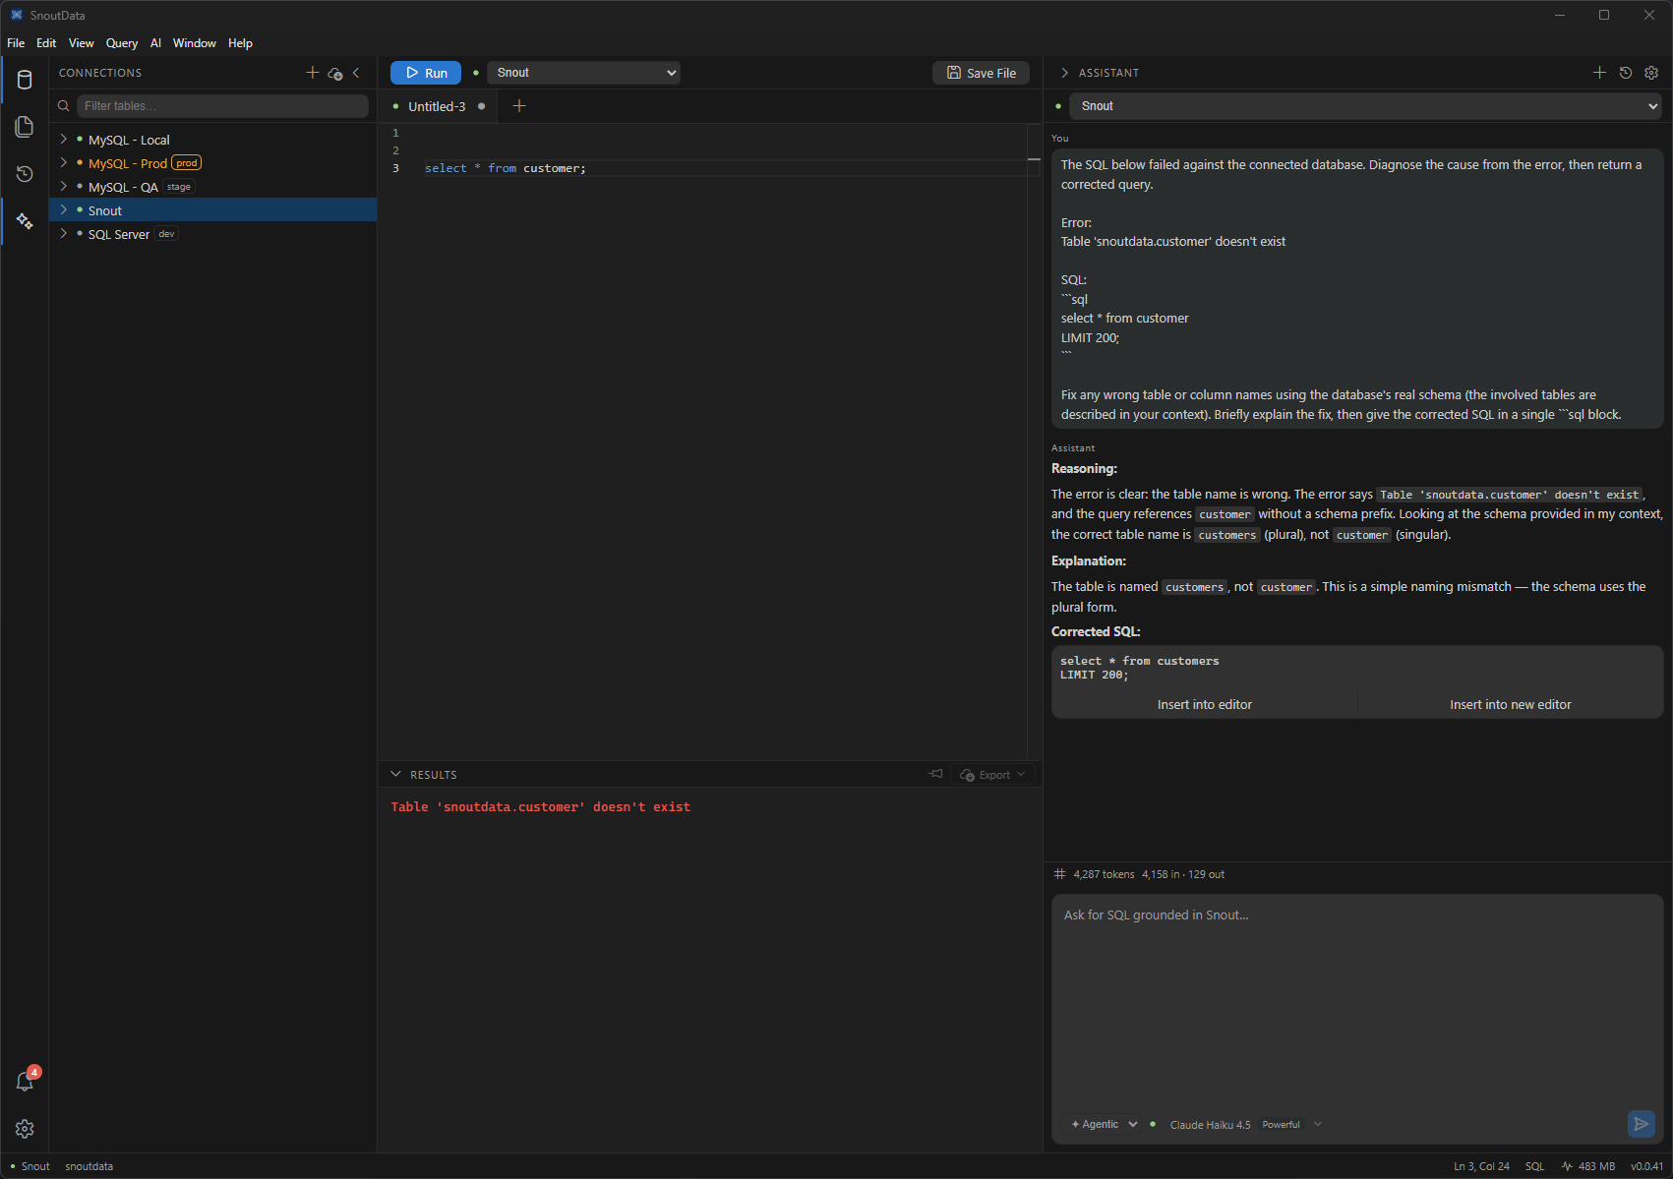Send the assistant message with arrow button
Viewport: 1673px width, 1179px height.
click(x=1641, y=1124)
